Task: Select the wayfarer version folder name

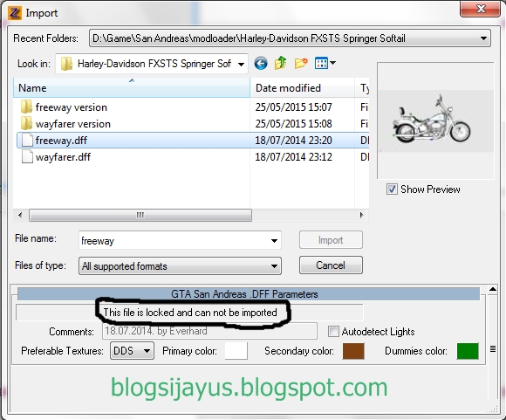Action: tap(73, 124)
